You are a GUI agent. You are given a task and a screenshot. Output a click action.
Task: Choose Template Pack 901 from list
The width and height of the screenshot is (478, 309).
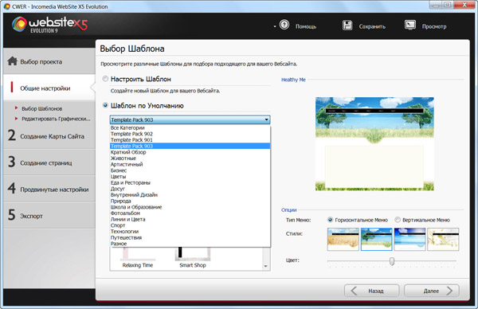[190, 140]
